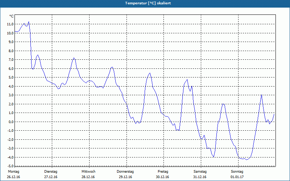Click the 28.12.16 date label
Viewport: 290px width, 181px height.
tap(88, 177)
